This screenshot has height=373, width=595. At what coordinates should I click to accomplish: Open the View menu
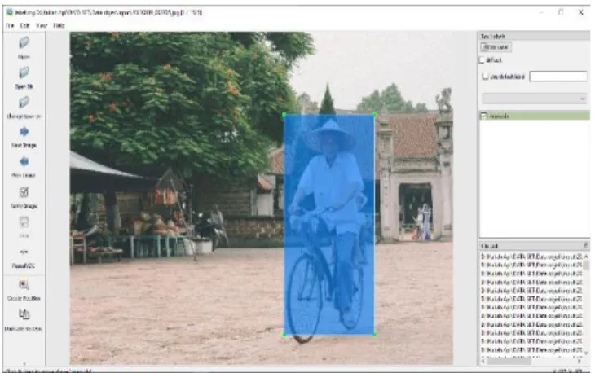(42, 25)
